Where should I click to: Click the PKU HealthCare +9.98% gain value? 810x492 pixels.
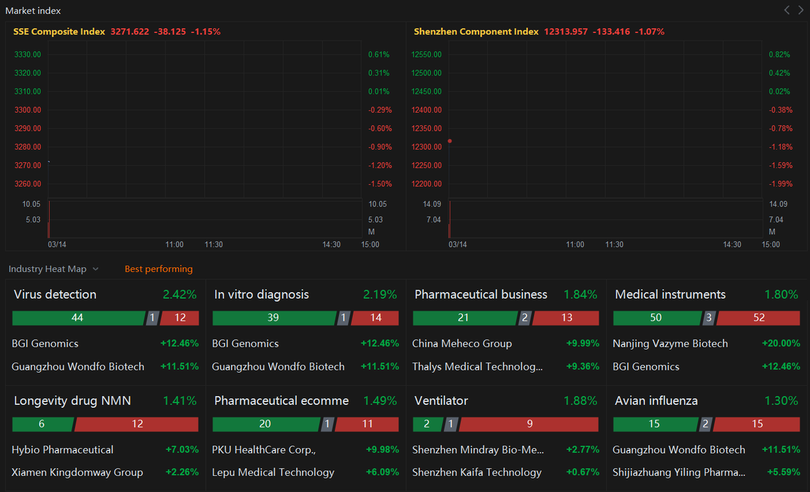pos(383,449)
